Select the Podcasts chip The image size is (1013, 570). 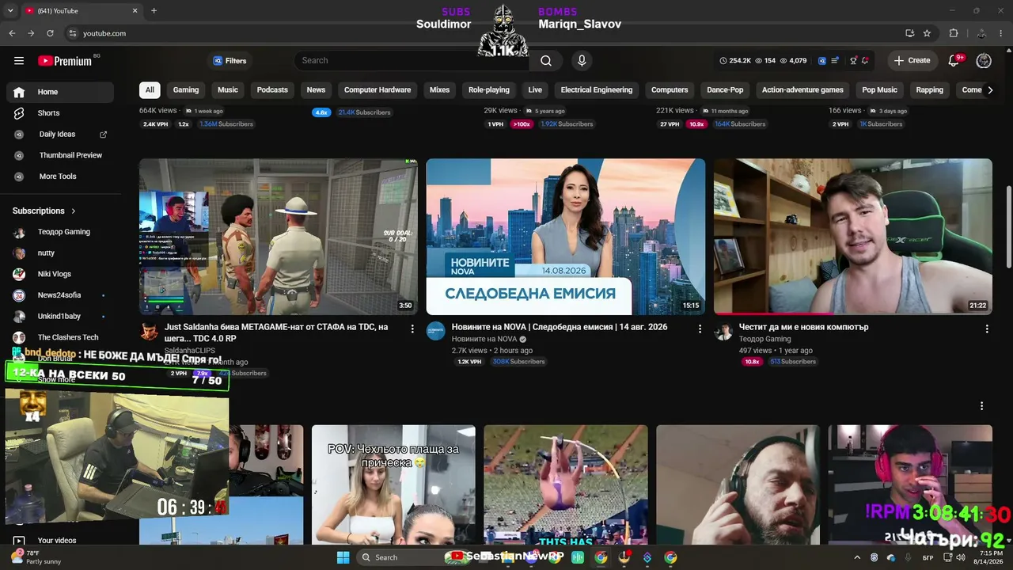[272, 90]
